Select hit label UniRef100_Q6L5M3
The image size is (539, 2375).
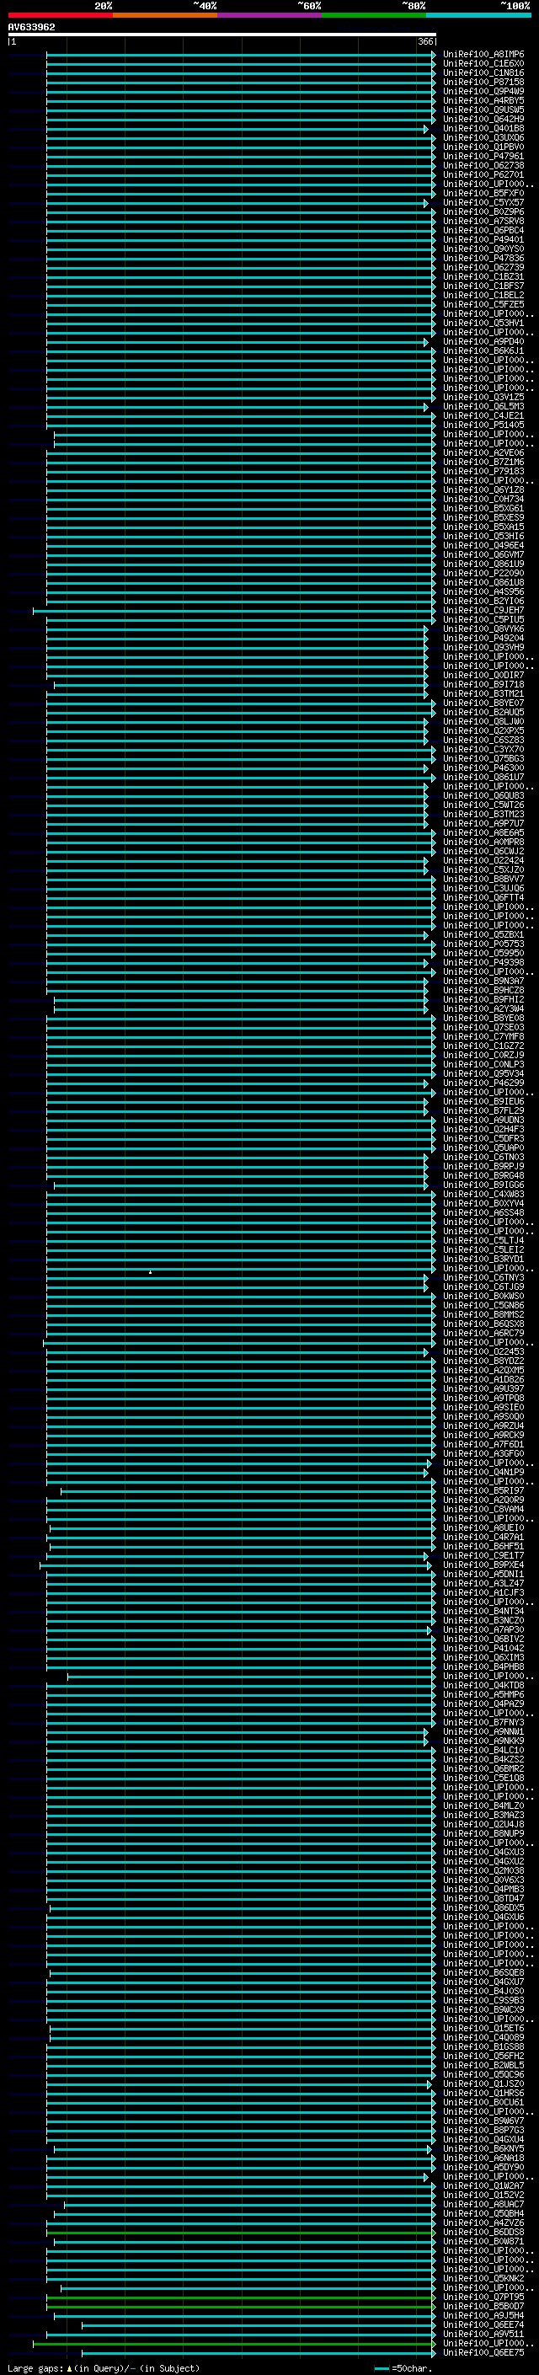(x=483, y=406)
